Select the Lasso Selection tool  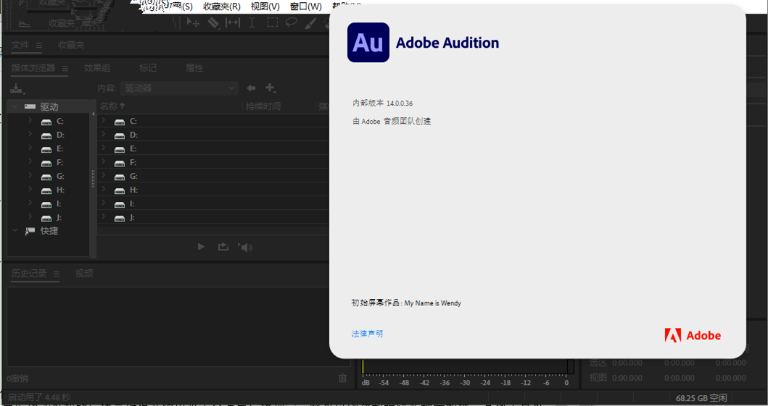[x=291, y=22]
